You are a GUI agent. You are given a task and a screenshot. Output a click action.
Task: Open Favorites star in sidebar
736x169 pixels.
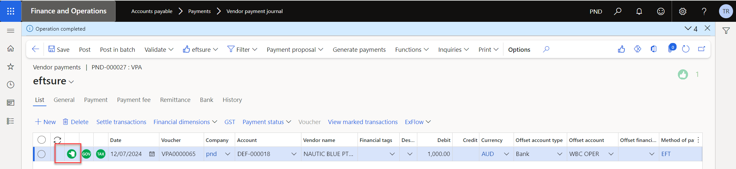pos(10,67)
